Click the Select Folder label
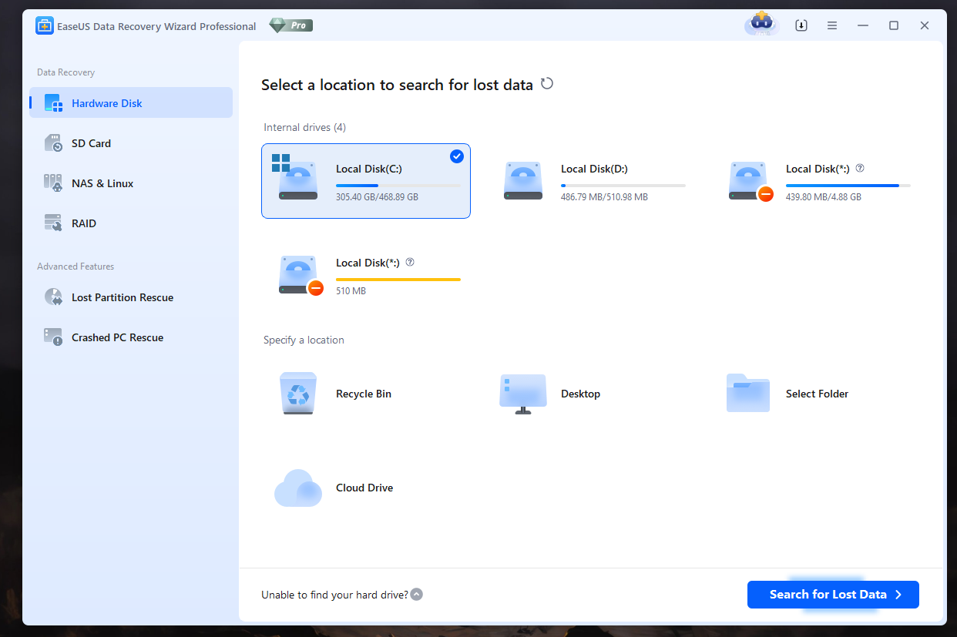 tap(817, 394)
